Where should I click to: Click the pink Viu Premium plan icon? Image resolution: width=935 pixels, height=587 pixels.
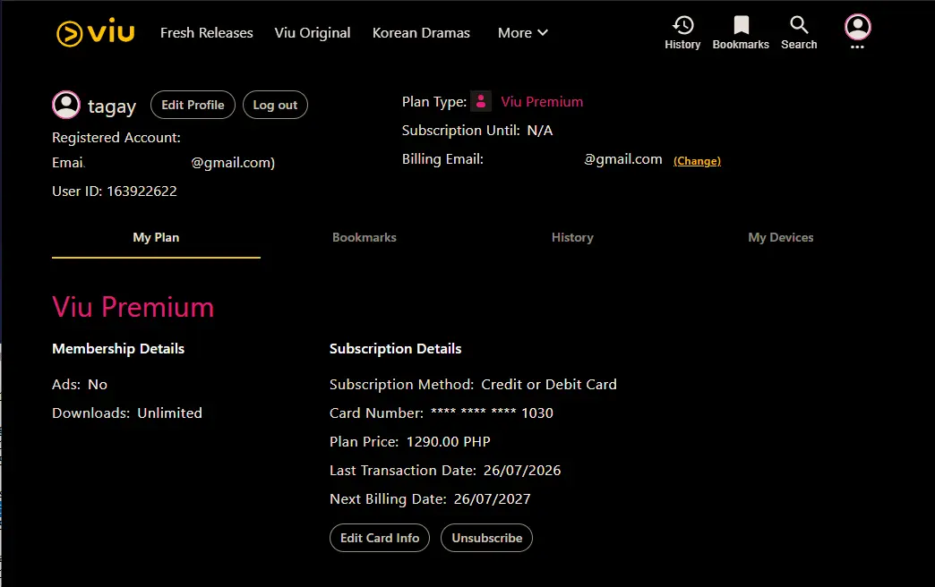[481, 101]
